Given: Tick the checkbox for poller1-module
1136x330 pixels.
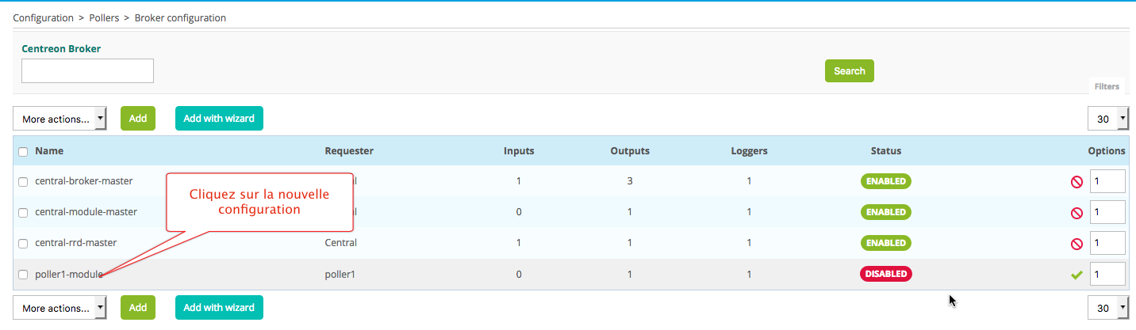Looking at the screenshot, I should click(23, 275).
